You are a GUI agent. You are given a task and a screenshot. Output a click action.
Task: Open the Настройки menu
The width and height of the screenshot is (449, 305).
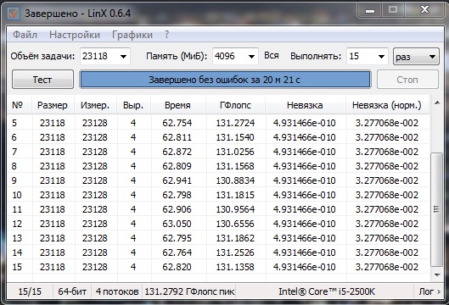pyautogui.click(x=75, y=35)
